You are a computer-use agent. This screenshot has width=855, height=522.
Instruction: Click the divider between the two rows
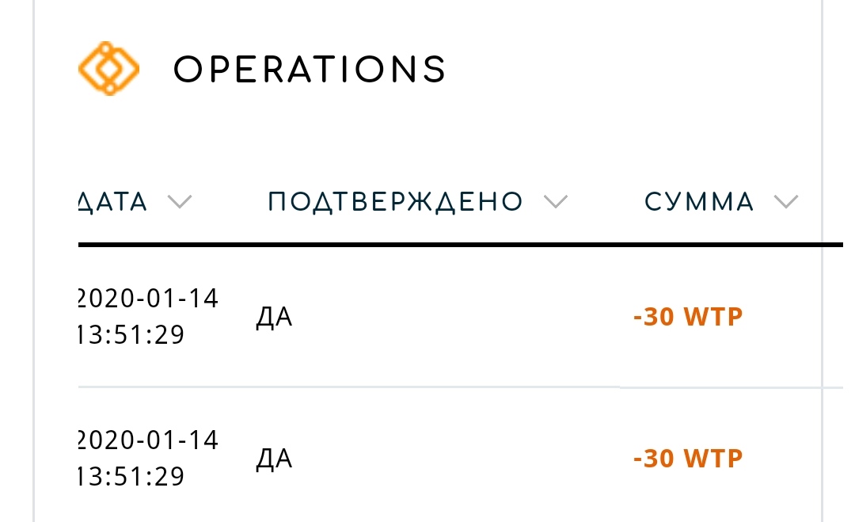tap(461, 387)
